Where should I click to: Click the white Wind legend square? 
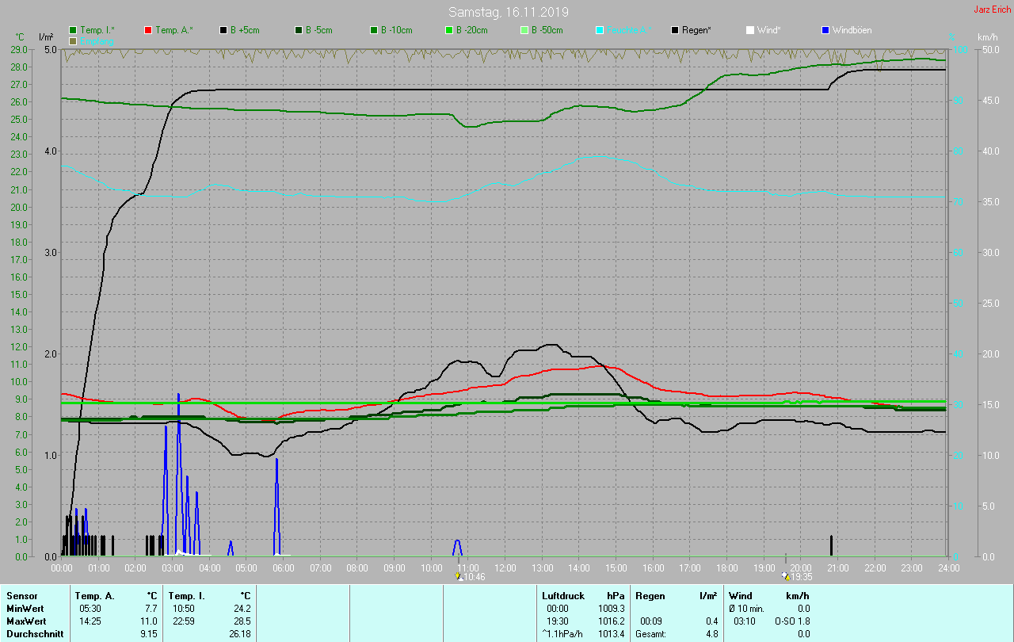750,30
